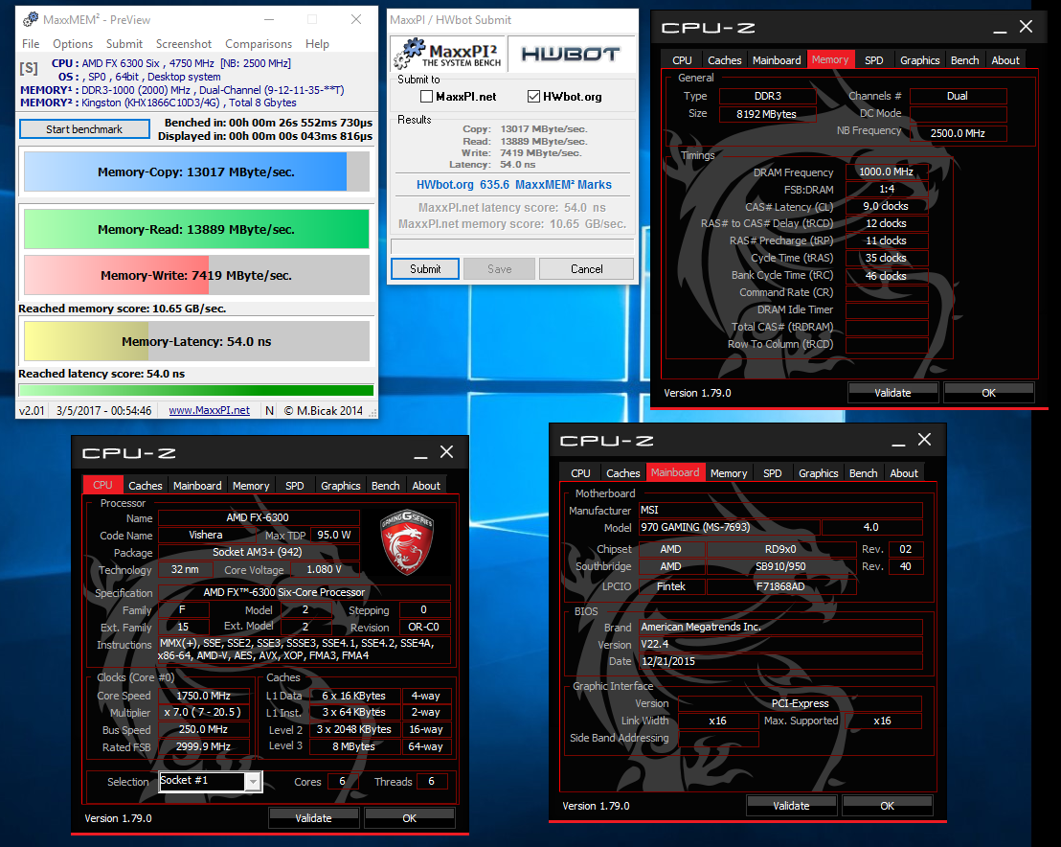1061x847 pixels.
Task: Open SPD tab in CPU-Z Mainboard window
Action: point(772,473)
